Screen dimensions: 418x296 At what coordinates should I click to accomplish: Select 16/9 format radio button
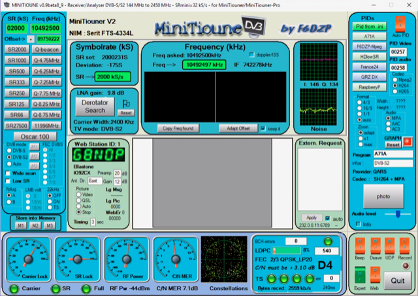click(x=359, y=108)
